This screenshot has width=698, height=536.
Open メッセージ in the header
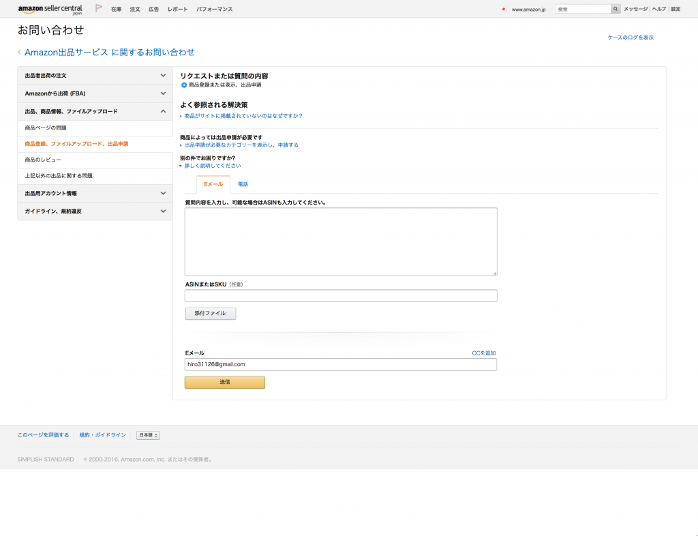click(636, 9)
